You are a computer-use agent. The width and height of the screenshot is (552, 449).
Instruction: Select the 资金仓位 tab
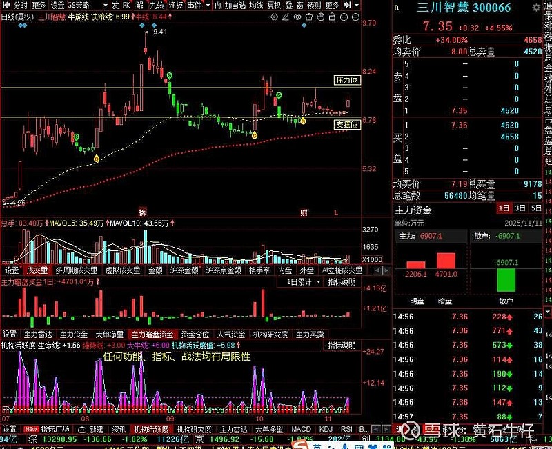click(x=195, y=335)
